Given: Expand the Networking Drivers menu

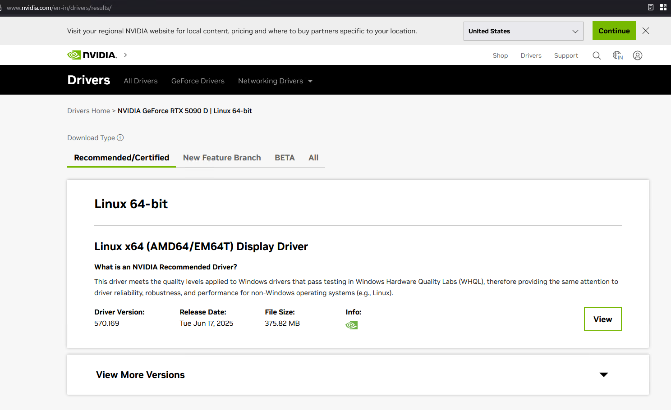Looking at the screenshot, I should [x=275, y=81].
